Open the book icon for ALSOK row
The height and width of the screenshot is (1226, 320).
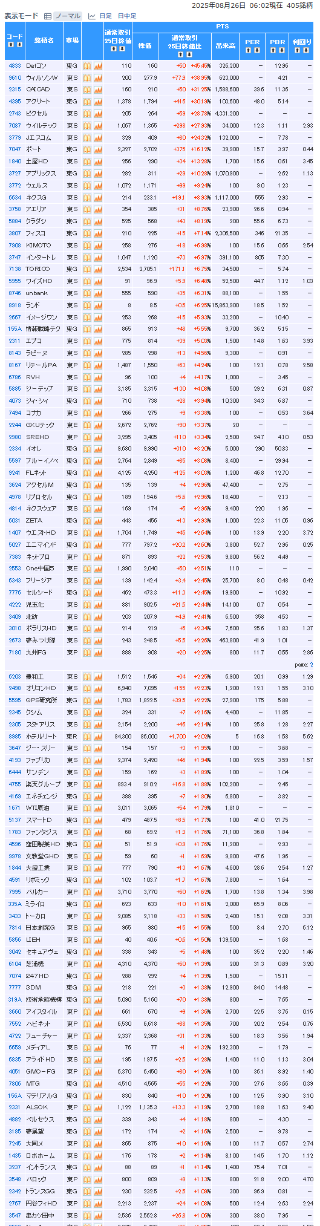pyautogui.click(x=87, y=1107)
